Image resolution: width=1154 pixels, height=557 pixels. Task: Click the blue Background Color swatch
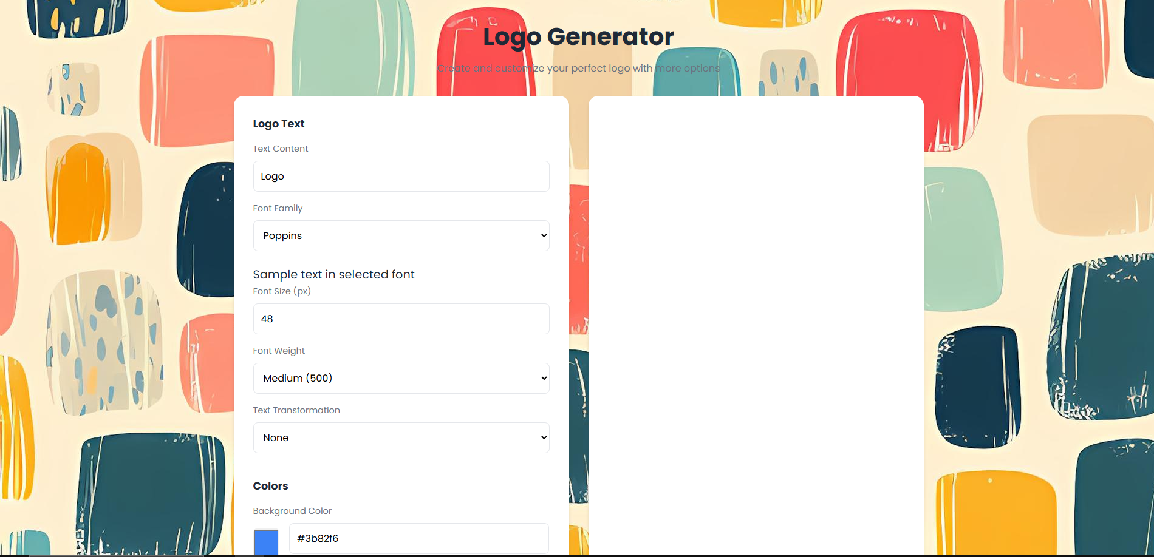click(266, 540)
